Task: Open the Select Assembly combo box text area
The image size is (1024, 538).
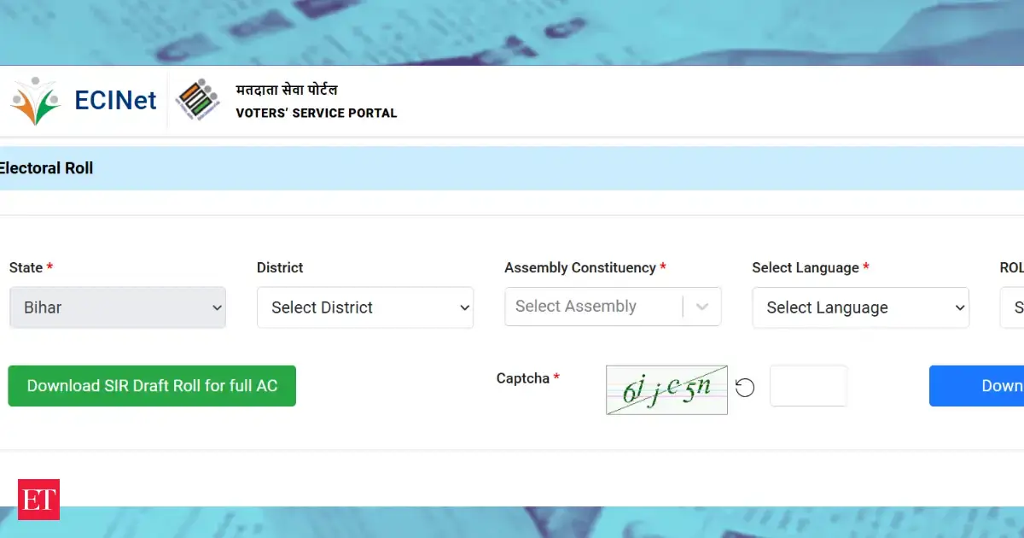Action: tap(593, 307)
